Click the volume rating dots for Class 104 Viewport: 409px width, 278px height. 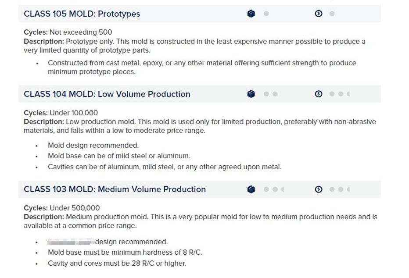(270, 94)
